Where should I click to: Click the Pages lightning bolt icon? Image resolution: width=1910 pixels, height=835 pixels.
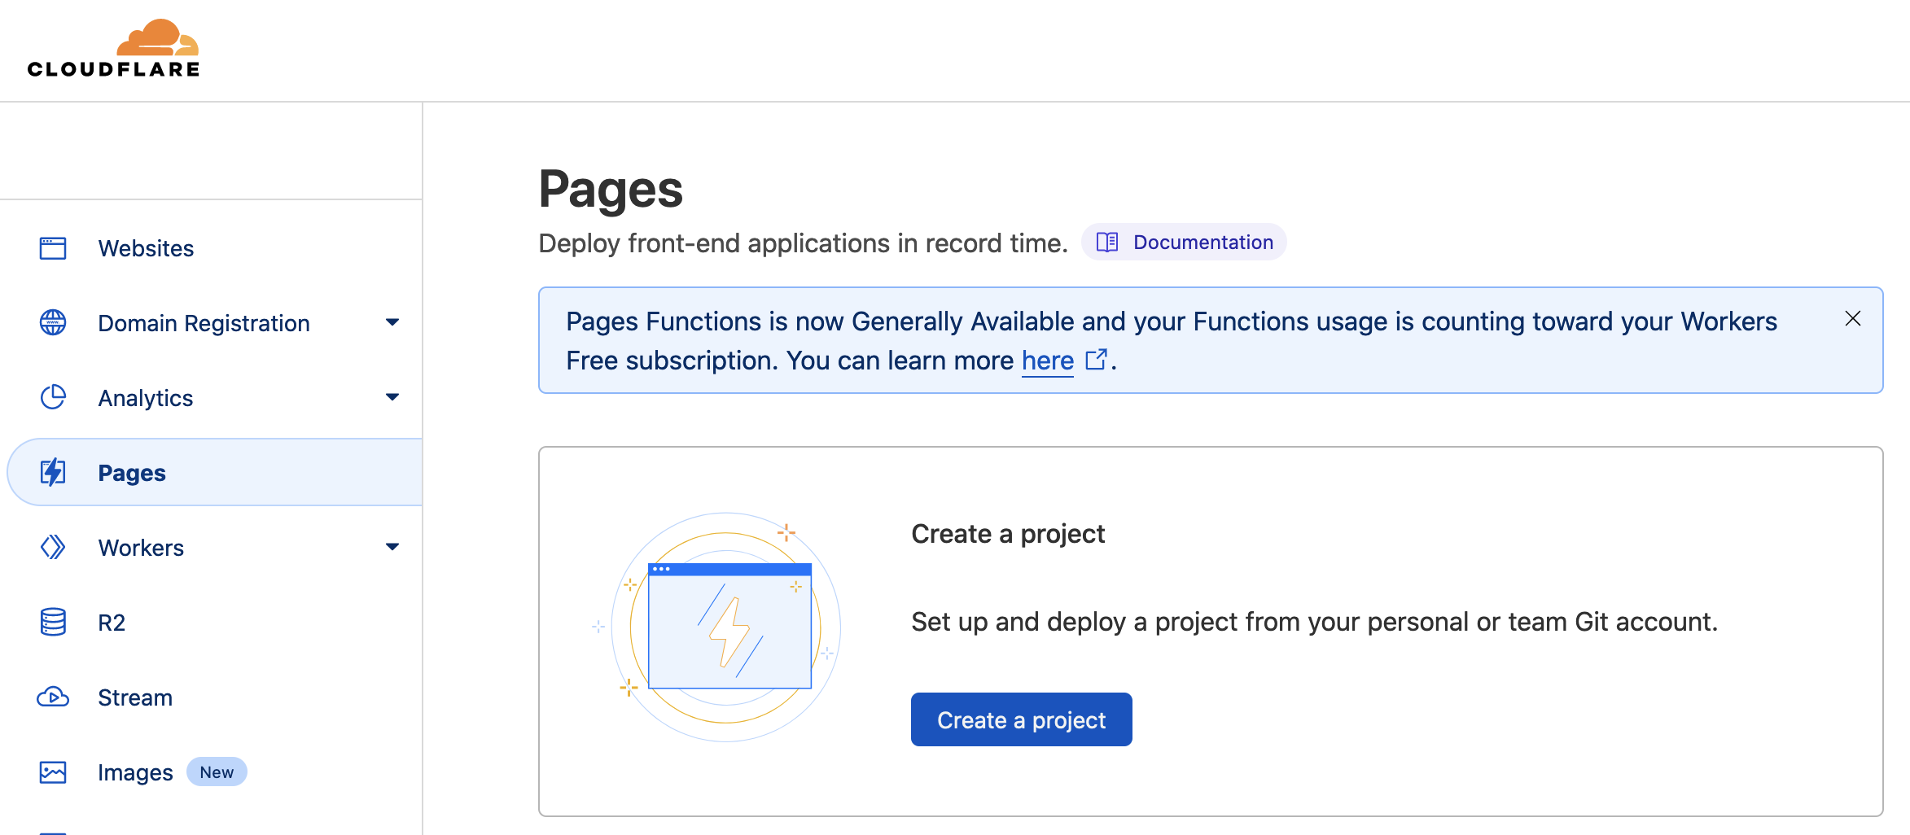(x=53, y=472)
